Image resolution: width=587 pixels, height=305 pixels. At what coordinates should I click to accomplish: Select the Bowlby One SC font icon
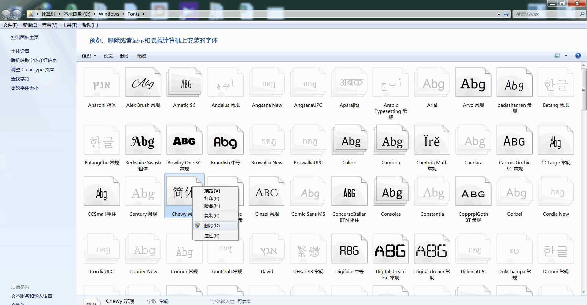click(184, 140)
